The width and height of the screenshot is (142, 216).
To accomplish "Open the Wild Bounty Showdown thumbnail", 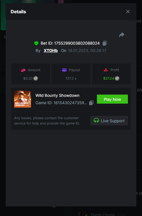I will (23, 99).
